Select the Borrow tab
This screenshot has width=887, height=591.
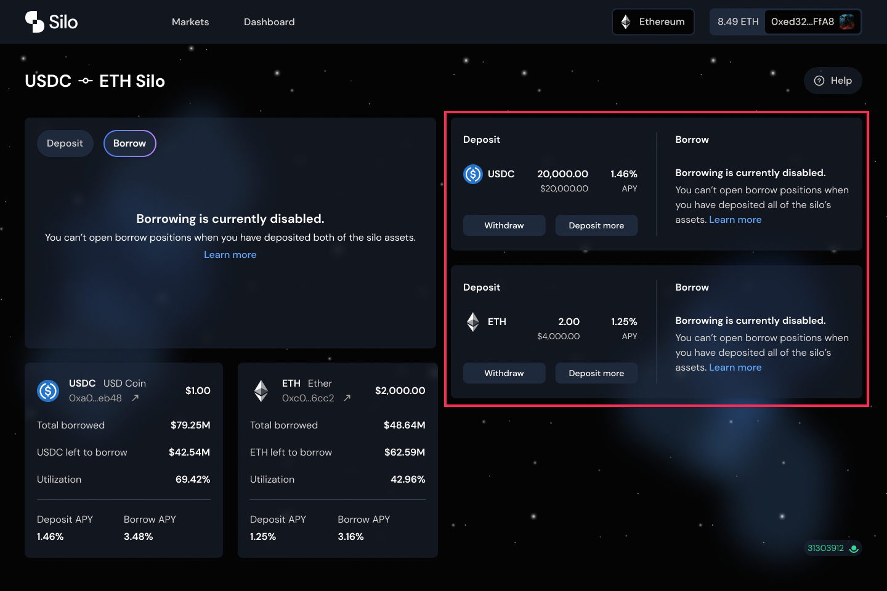[129, 143]
